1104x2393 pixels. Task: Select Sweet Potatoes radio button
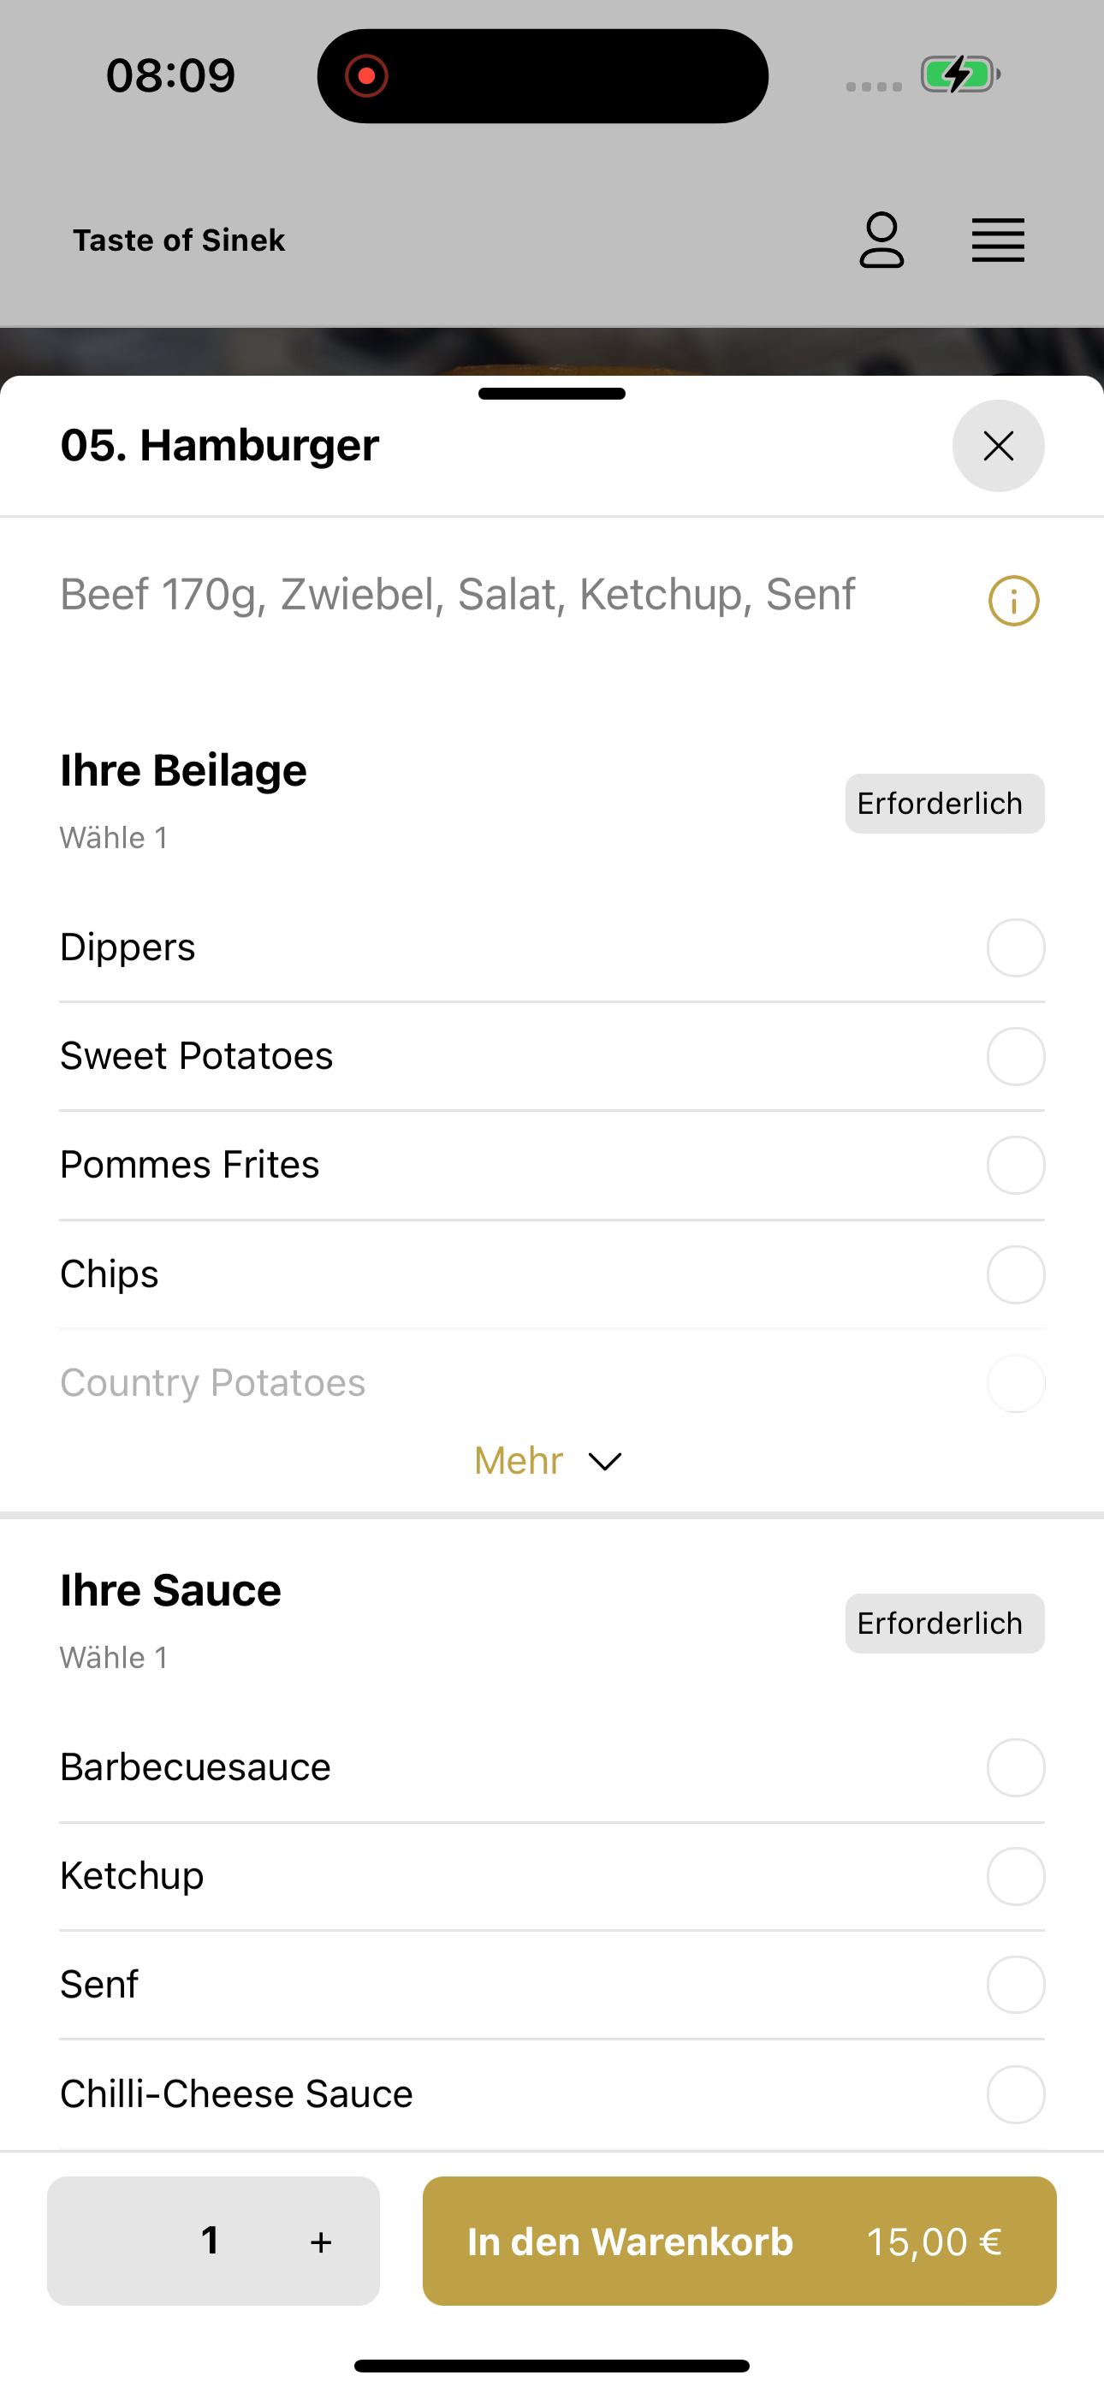(1015, 1056)
